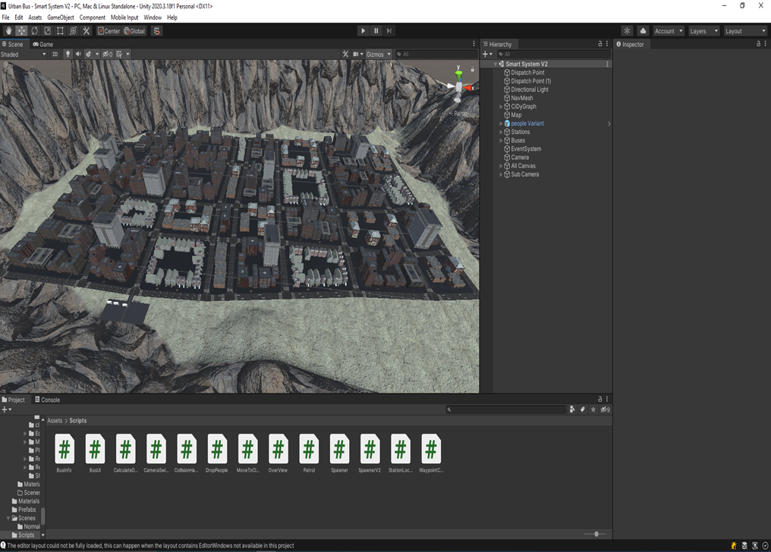Viewport: 771px width, 552px height.
Task: Toggle scene lighting bulb button
Action: point(68,55)
